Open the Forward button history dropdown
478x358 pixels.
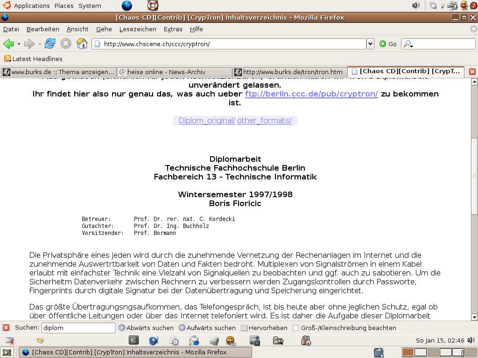[40, 44]
